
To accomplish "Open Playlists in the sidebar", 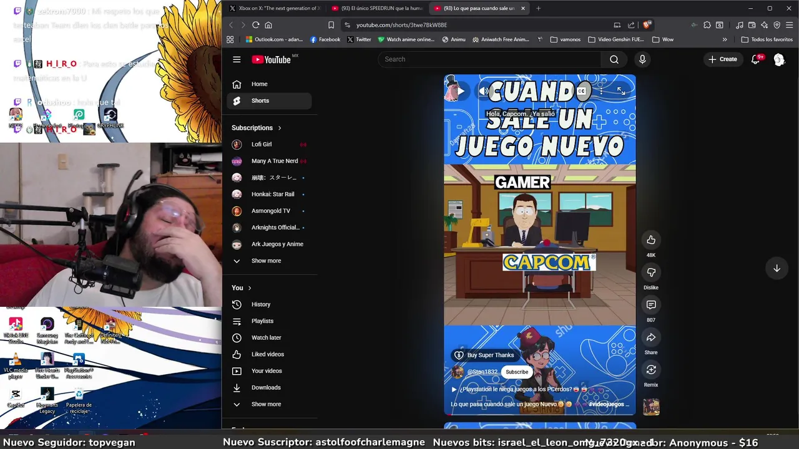I will tap(270, 321).
